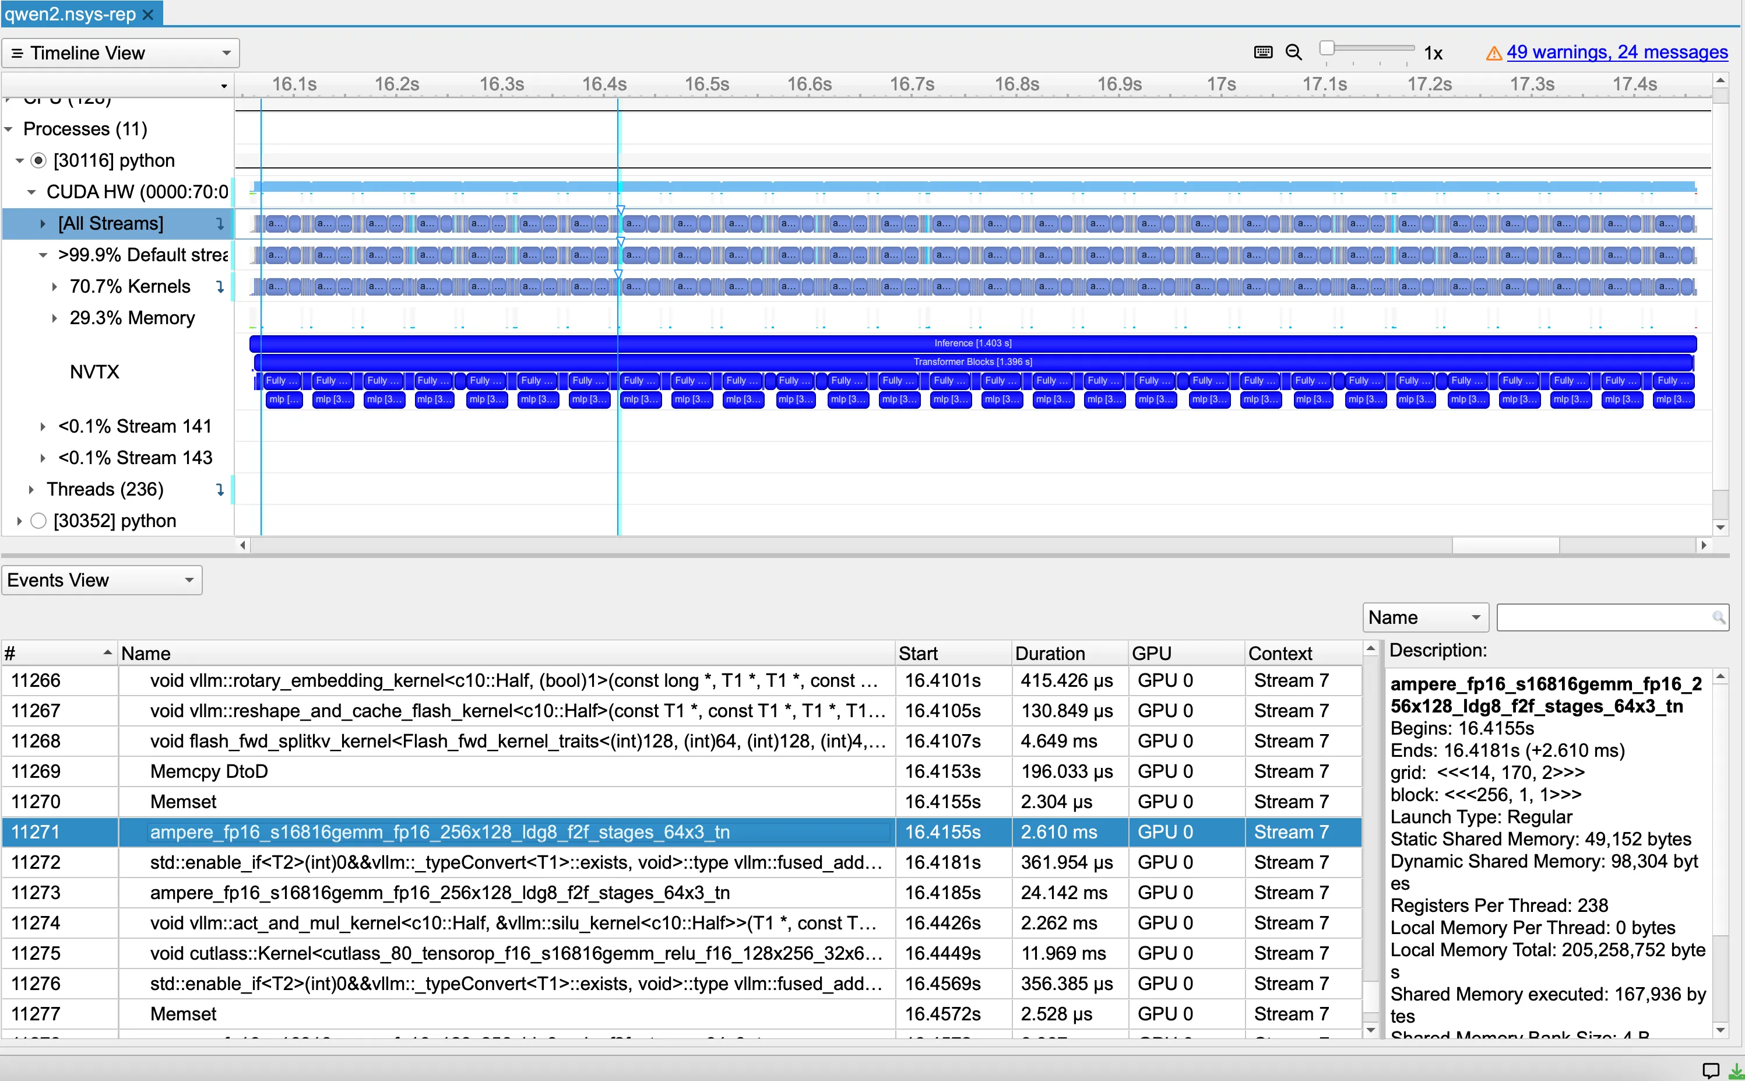This screenshot has width=1745, height=1081.
Task: Click the pin arrow on the Threads (236) row
Action: (x=220, y=490)
